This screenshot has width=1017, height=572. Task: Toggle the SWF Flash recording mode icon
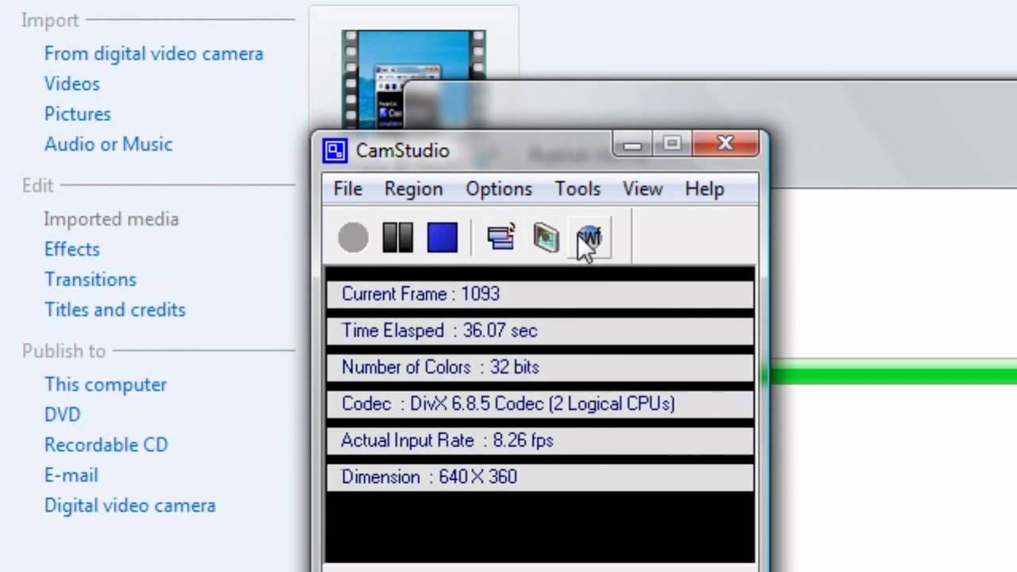click(590, 238)
